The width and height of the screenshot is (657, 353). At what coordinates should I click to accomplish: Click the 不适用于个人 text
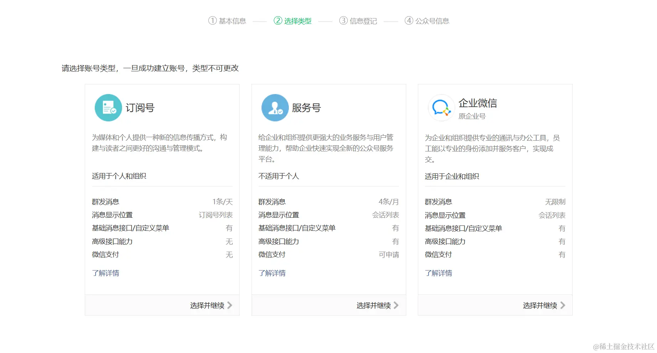point(278,176)
